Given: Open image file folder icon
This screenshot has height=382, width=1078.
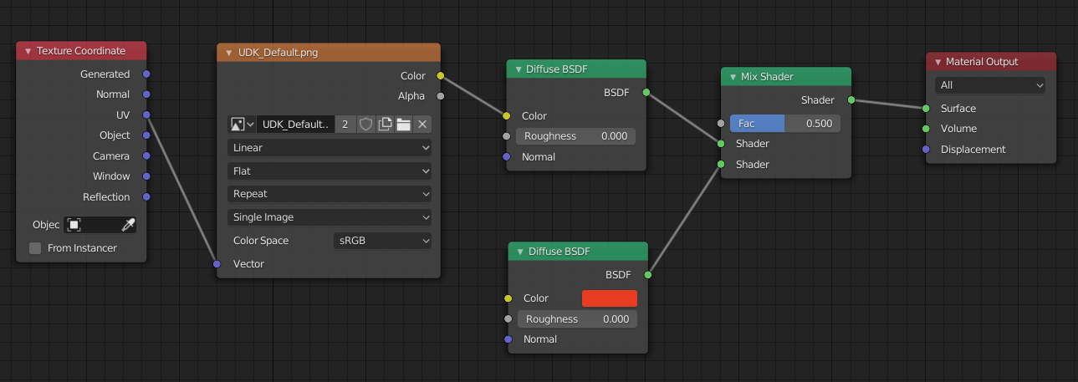Looking at the screenshot, I should tap(403, 125).
